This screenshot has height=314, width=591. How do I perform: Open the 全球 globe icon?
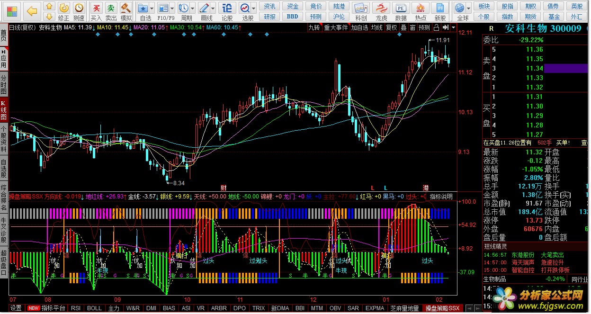pos(459,8)
